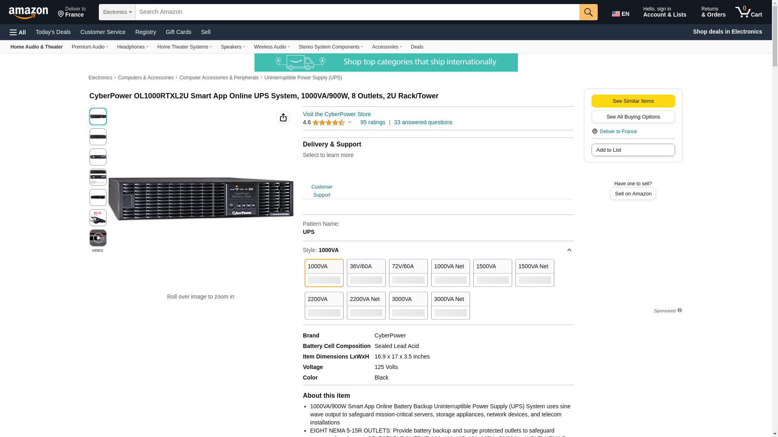778x437 pixels.
Task: Go to the Amazon logo homepage
Action: 28,13
